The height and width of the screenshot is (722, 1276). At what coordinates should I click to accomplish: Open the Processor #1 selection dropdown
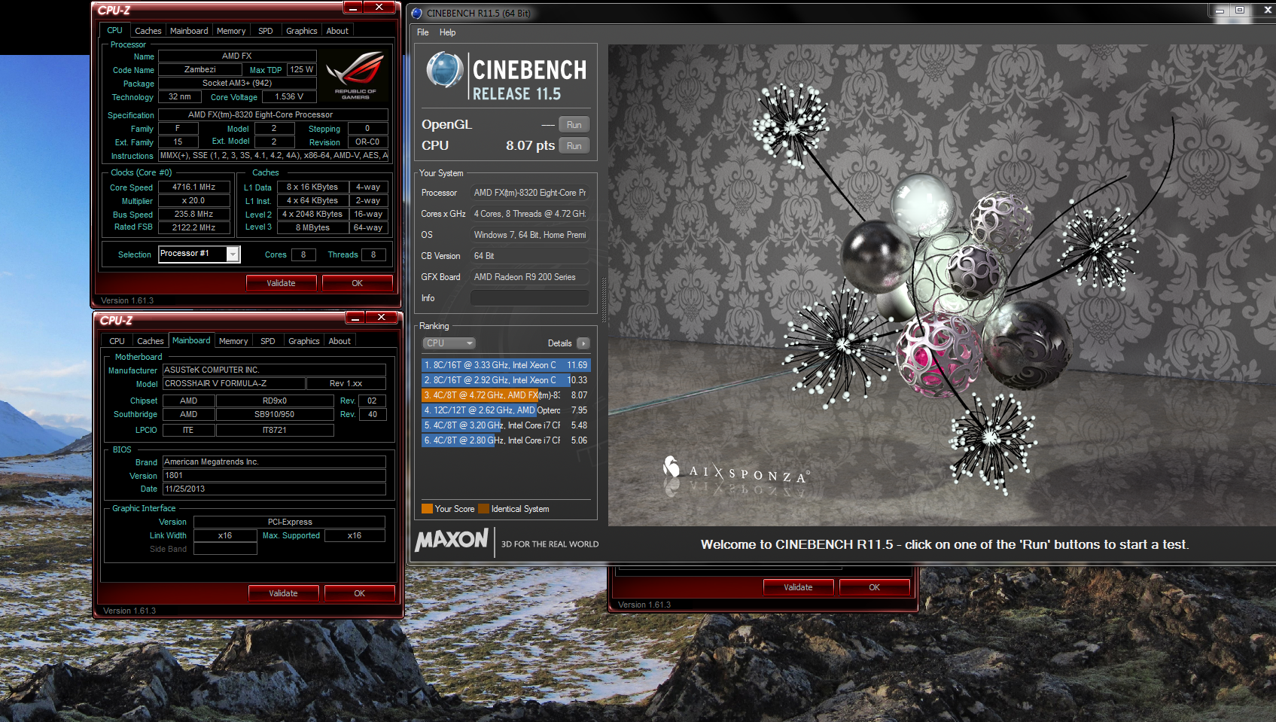tap(199, 254)
